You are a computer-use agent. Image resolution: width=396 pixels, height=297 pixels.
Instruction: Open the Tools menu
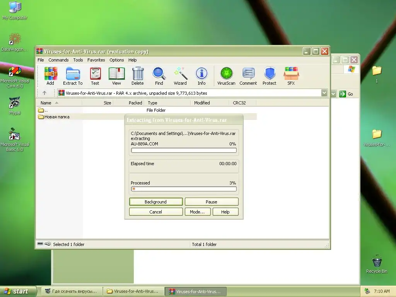point(78,60)
